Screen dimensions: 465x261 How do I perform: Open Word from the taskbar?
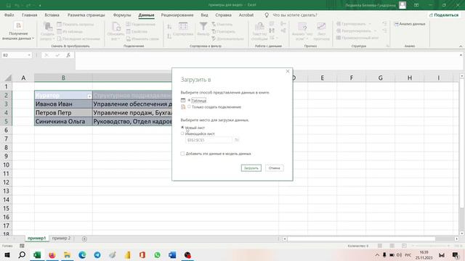[x=172, y=254]
